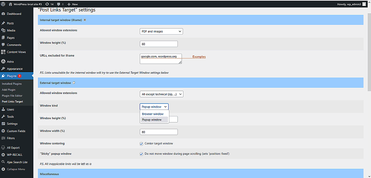Click the Window centering label
Screen dimensions: 371x178
pyautogui.click(x=52, y=144)
